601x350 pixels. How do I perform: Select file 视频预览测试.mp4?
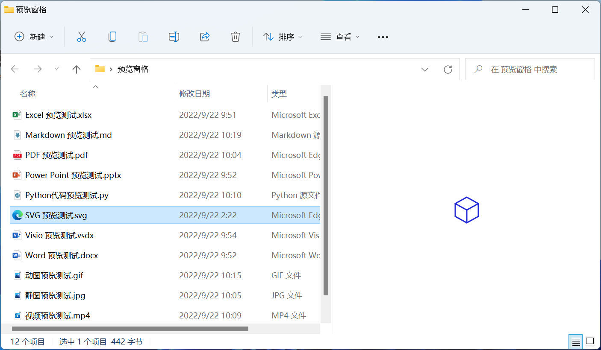click(58, 315)
